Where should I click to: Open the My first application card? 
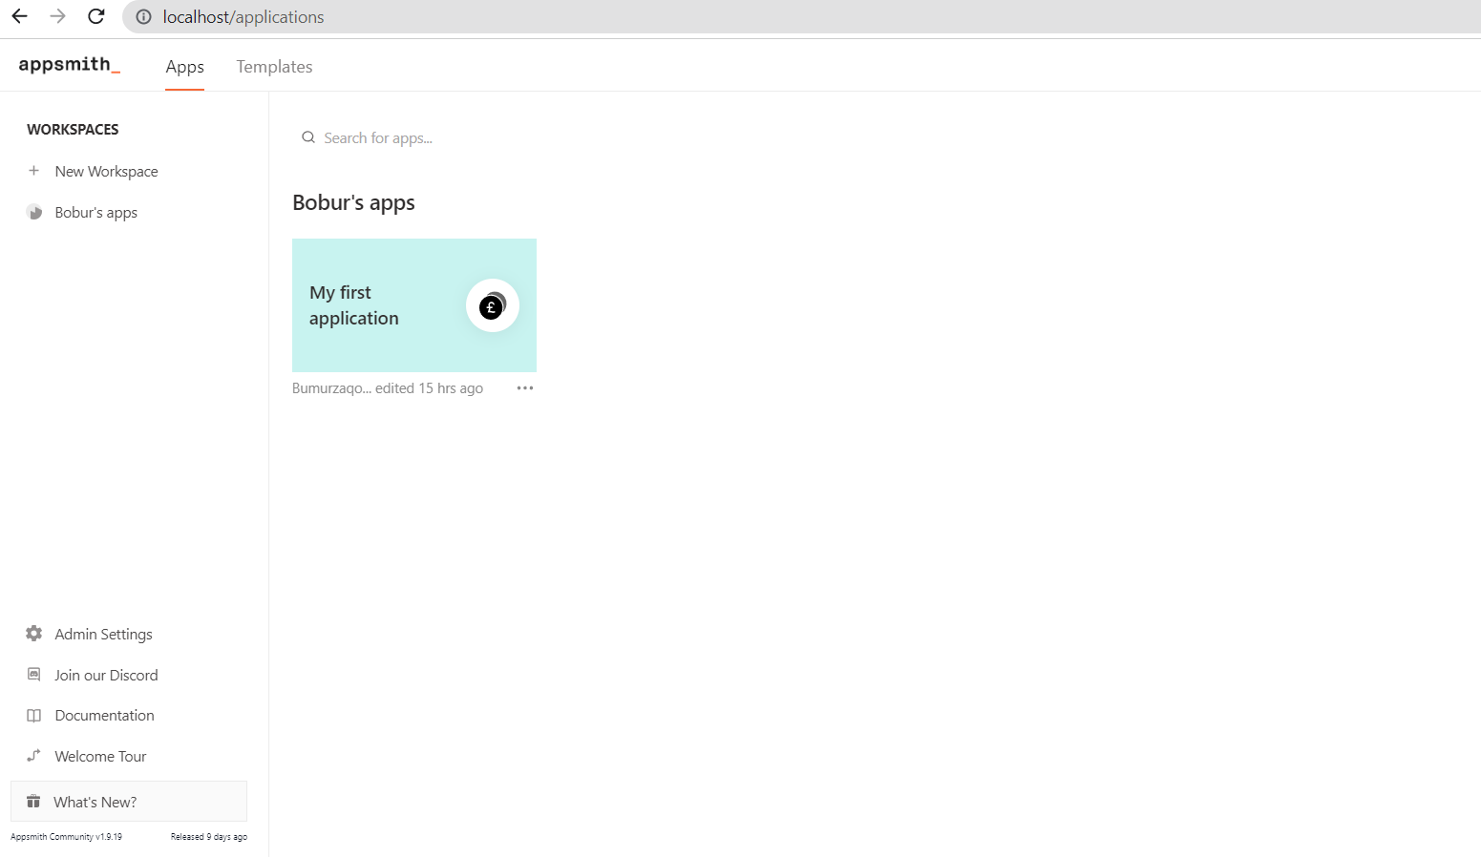pos(414,305)
